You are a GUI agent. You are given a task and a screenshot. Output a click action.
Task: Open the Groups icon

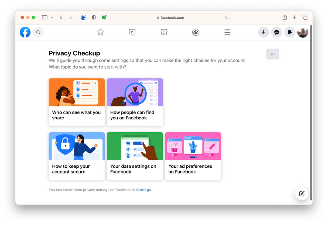[x=196, y=32]
